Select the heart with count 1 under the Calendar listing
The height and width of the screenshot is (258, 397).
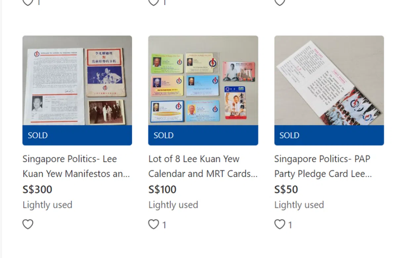coord(154,224)
